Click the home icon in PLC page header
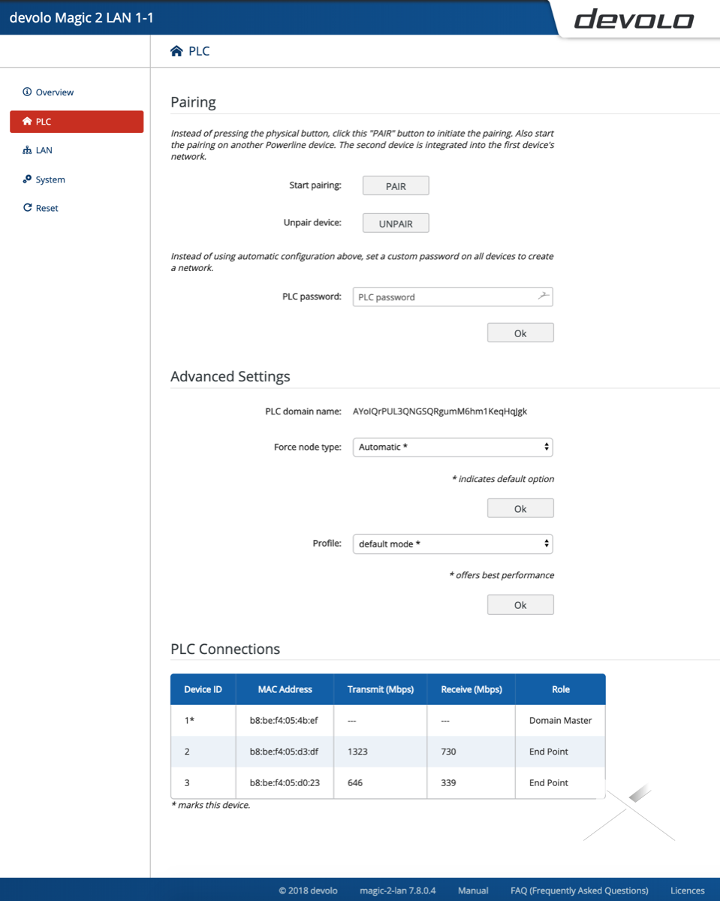 [176, 51]
